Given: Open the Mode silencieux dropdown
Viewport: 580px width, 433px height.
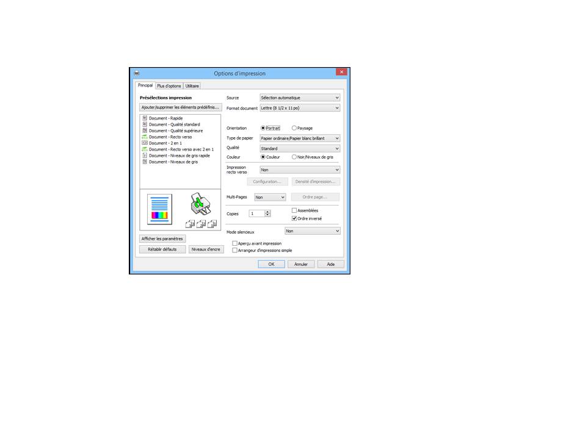Looking at the screenshot, I should tap(313, 231).
